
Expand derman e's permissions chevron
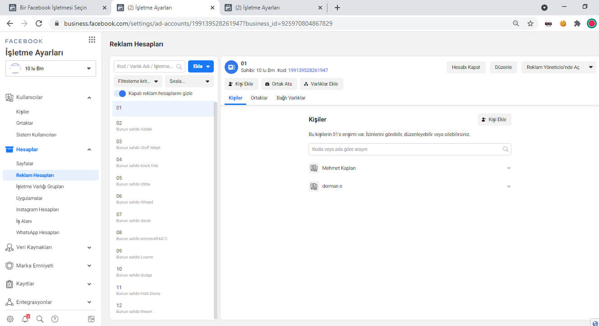(x=509, y=186)
